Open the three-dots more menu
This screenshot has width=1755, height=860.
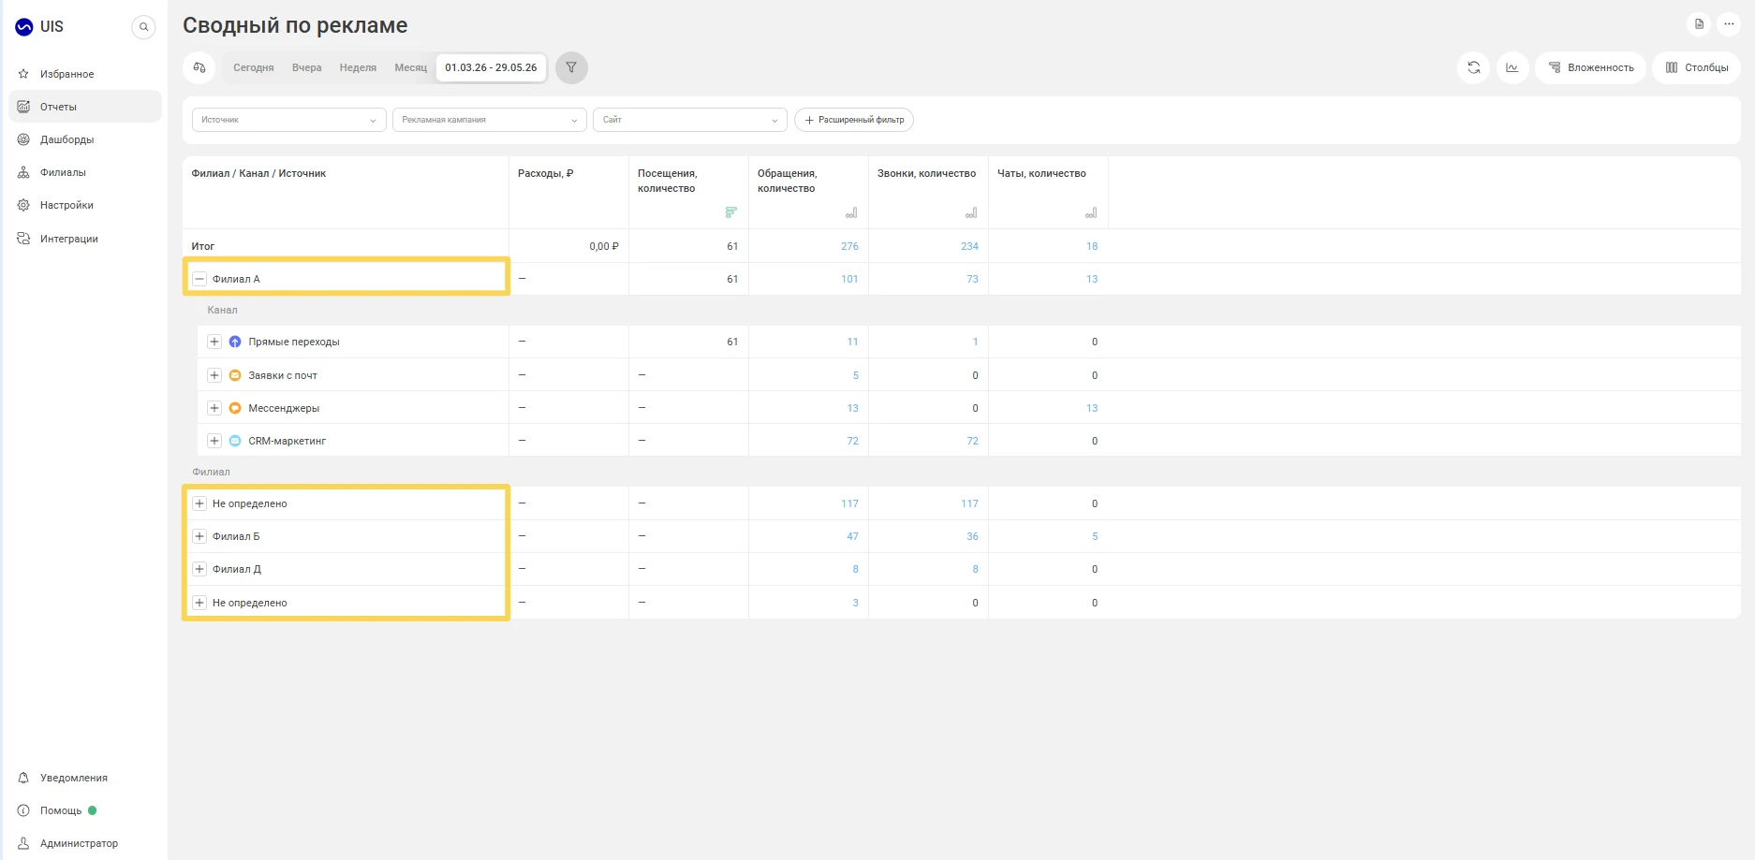click(1729, 24)
